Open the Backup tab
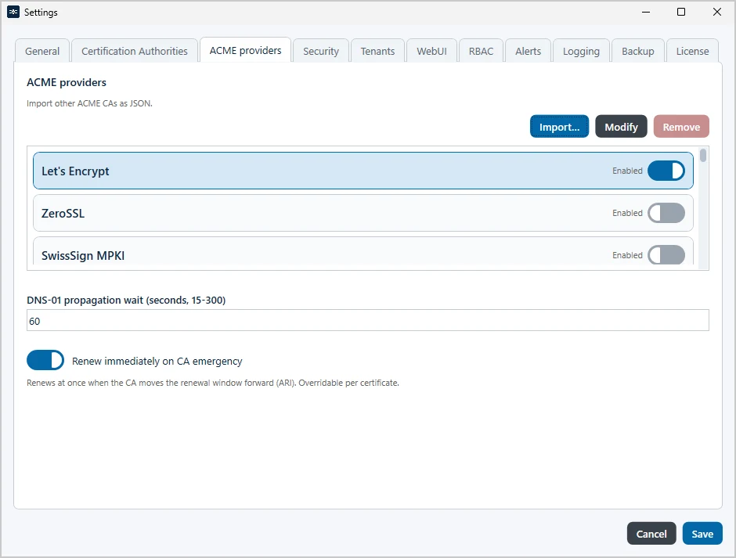Image resolution: width=736 pixels, height=558 pixels. point(638,51)
